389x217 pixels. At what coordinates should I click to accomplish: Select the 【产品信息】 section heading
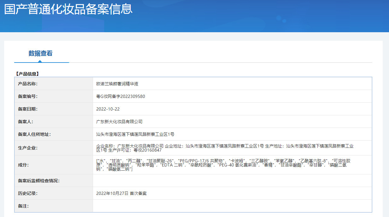click(x=27, y=74)
